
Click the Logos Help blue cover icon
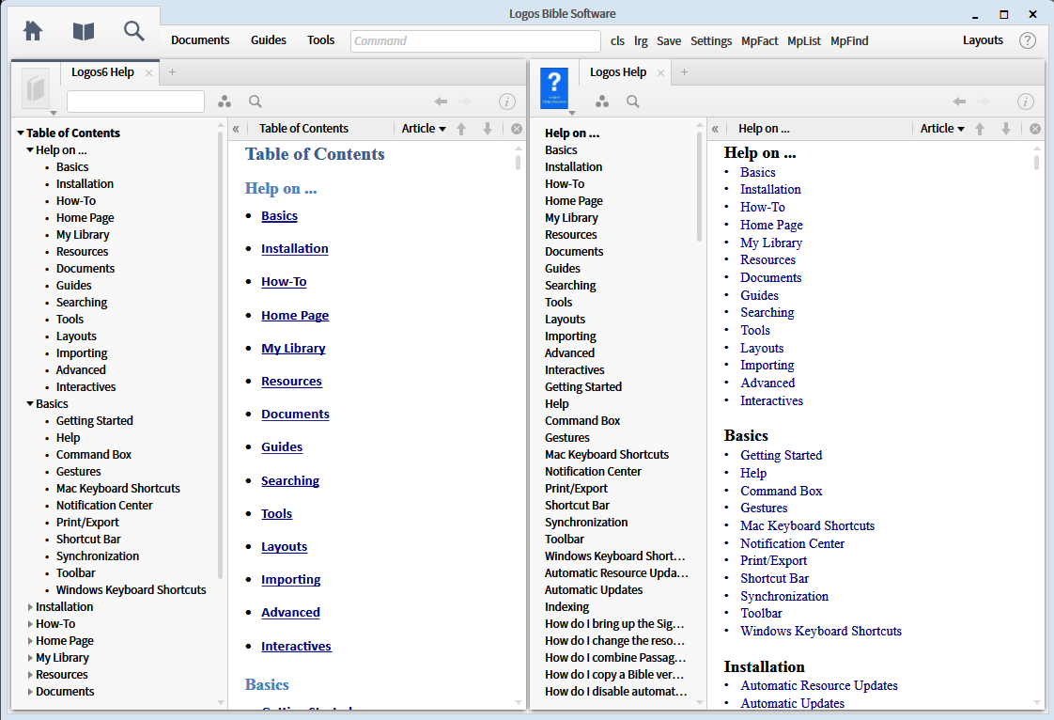[x=554, y=88]
